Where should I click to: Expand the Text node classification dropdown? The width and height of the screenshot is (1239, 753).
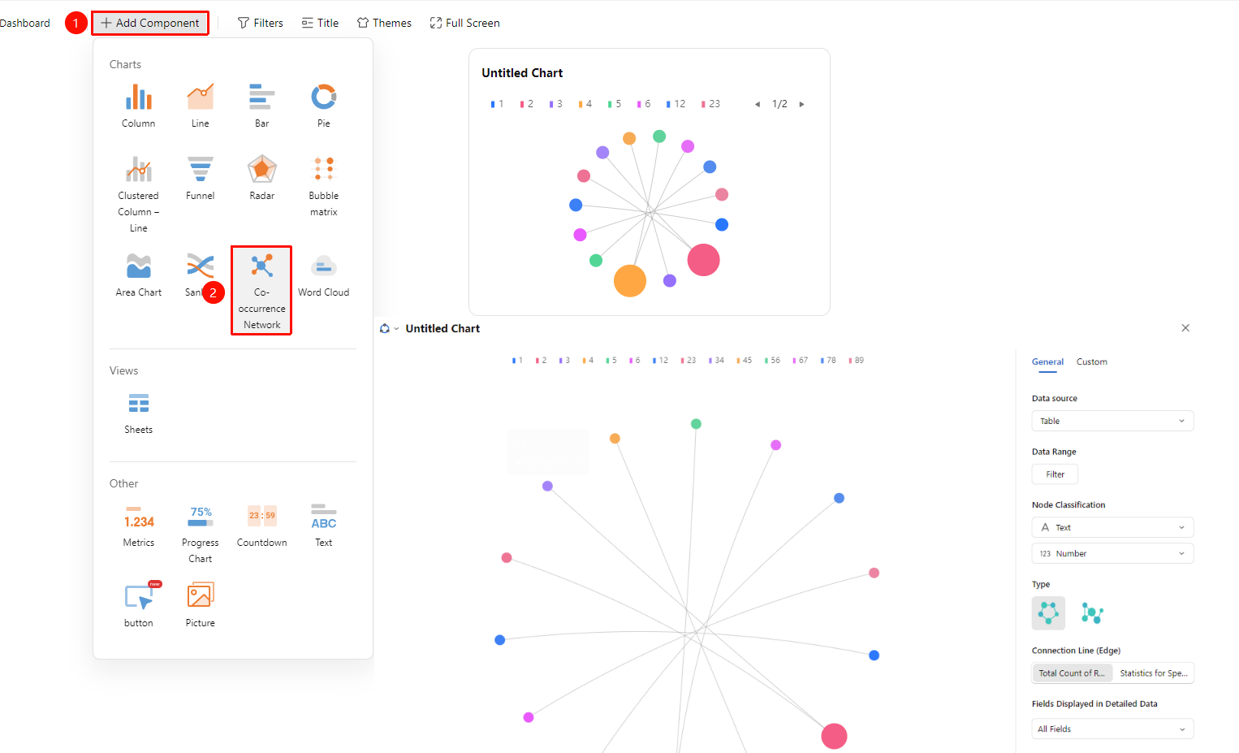point(1112,527)
